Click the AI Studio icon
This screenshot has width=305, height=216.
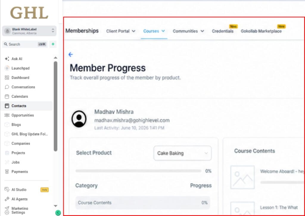pyautogui.click(x=7, y=189)
